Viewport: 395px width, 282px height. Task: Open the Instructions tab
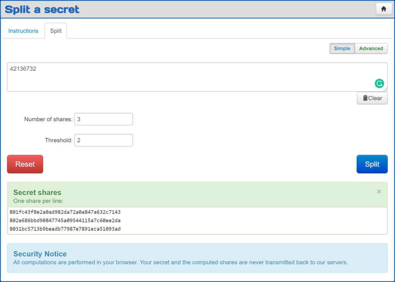tap(23, 31)
